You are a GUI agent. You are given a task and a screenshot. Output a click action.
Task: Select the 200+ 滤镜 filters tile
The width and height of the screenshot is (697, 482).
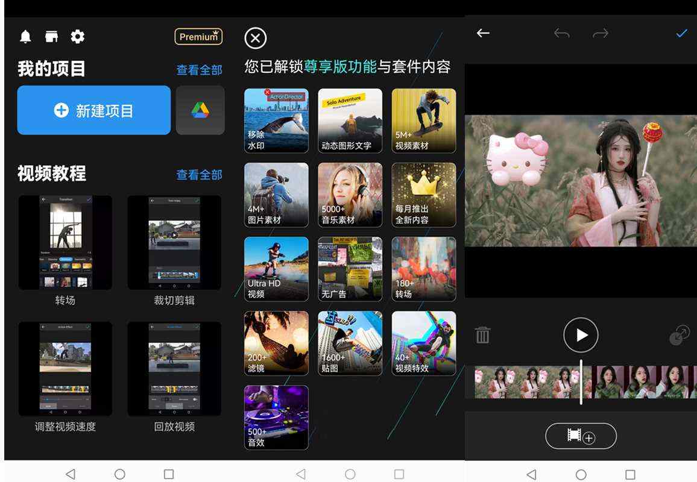276,343
